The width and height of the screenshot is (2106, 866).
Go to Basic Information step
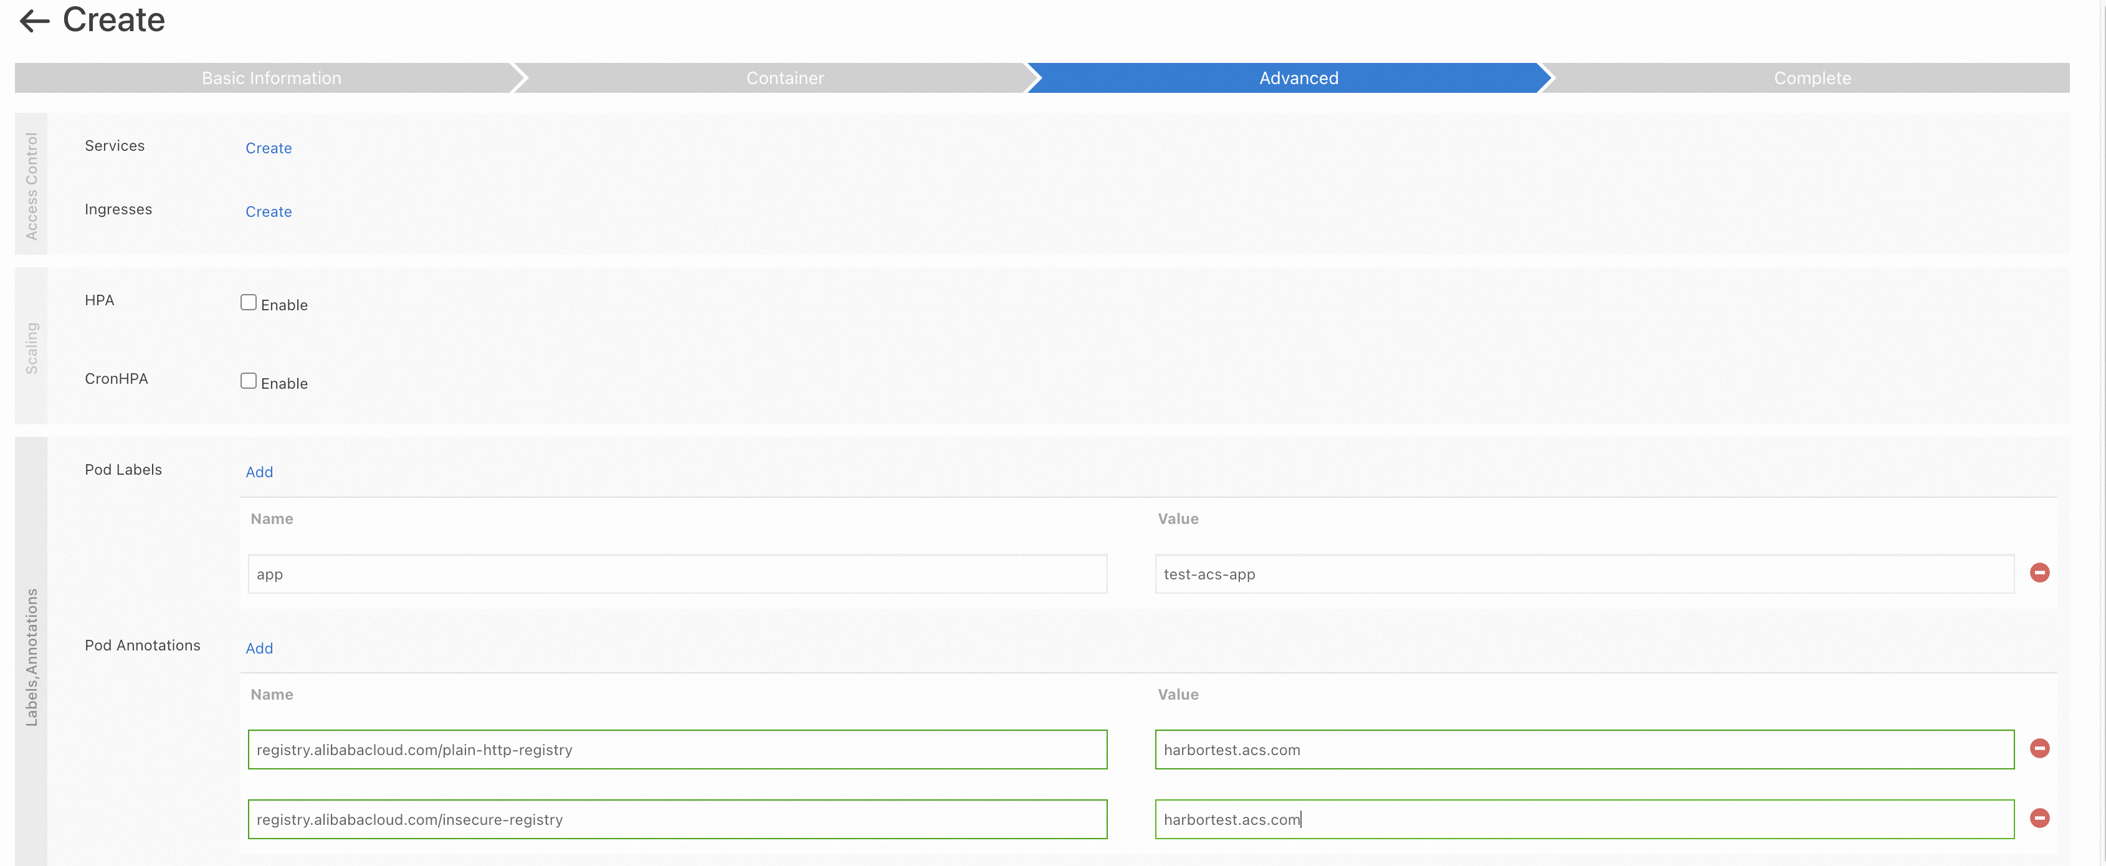[272, 79]
